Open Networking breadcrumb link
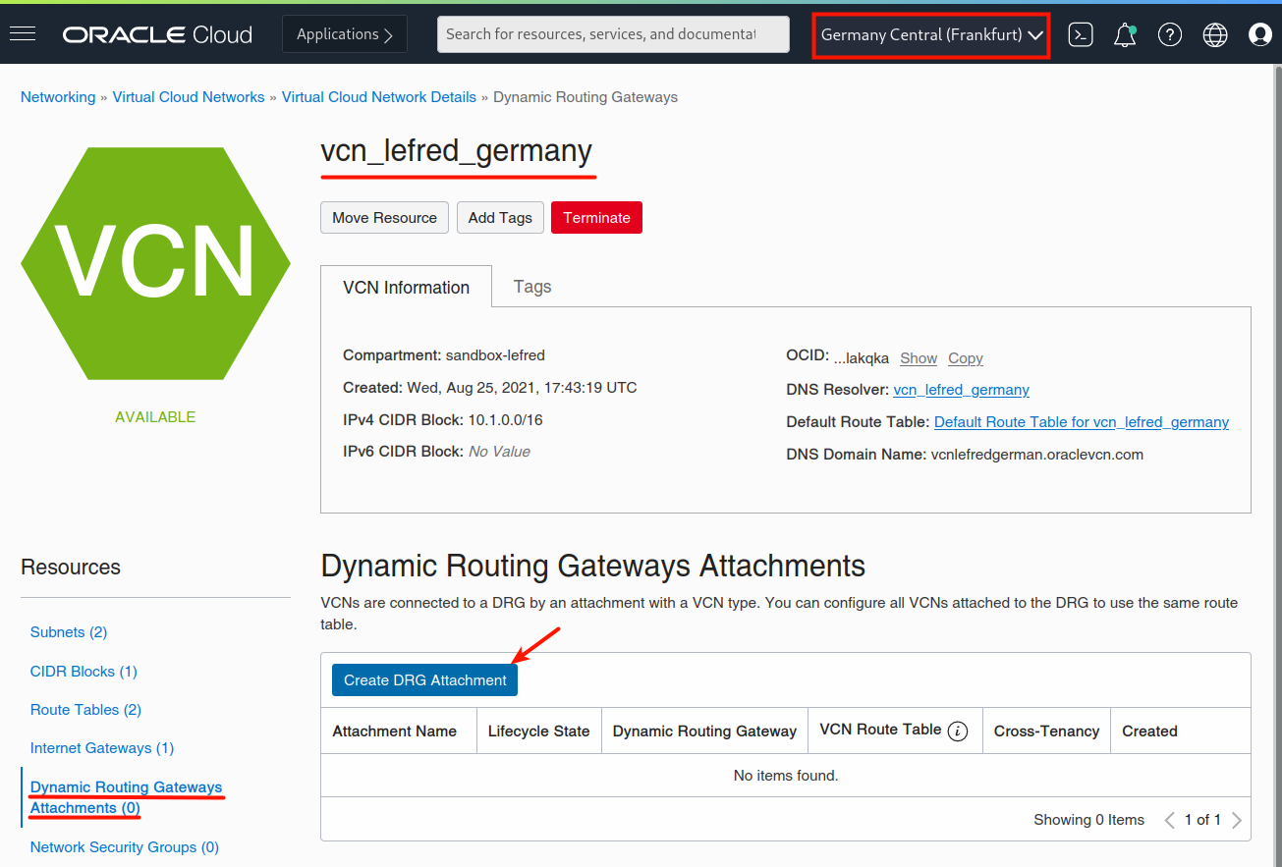The width and height of the screenshot is (1282, 867). click(x=58, y=97)
